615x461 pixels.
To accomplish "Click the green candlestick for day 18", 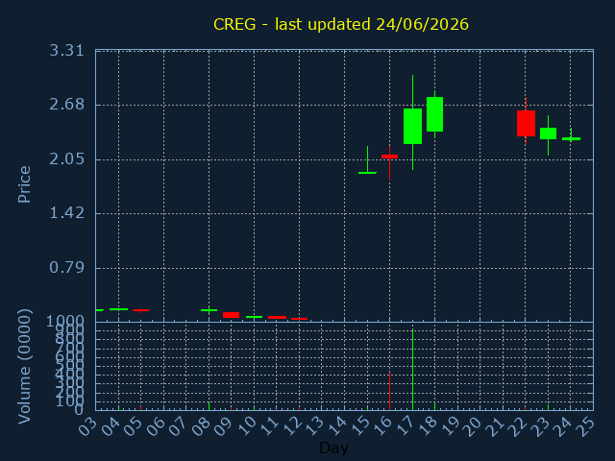I will [435, 114].
